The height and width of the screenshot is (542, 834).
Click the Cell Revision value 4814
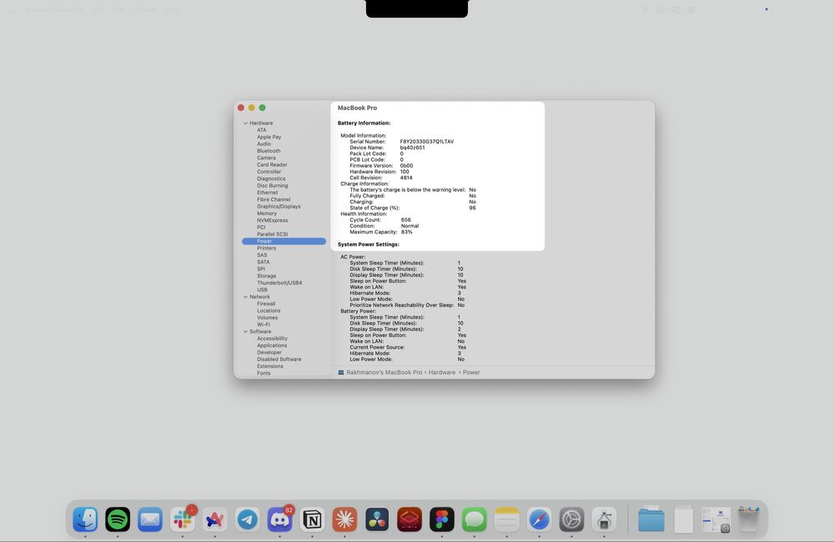coord(406,178)
